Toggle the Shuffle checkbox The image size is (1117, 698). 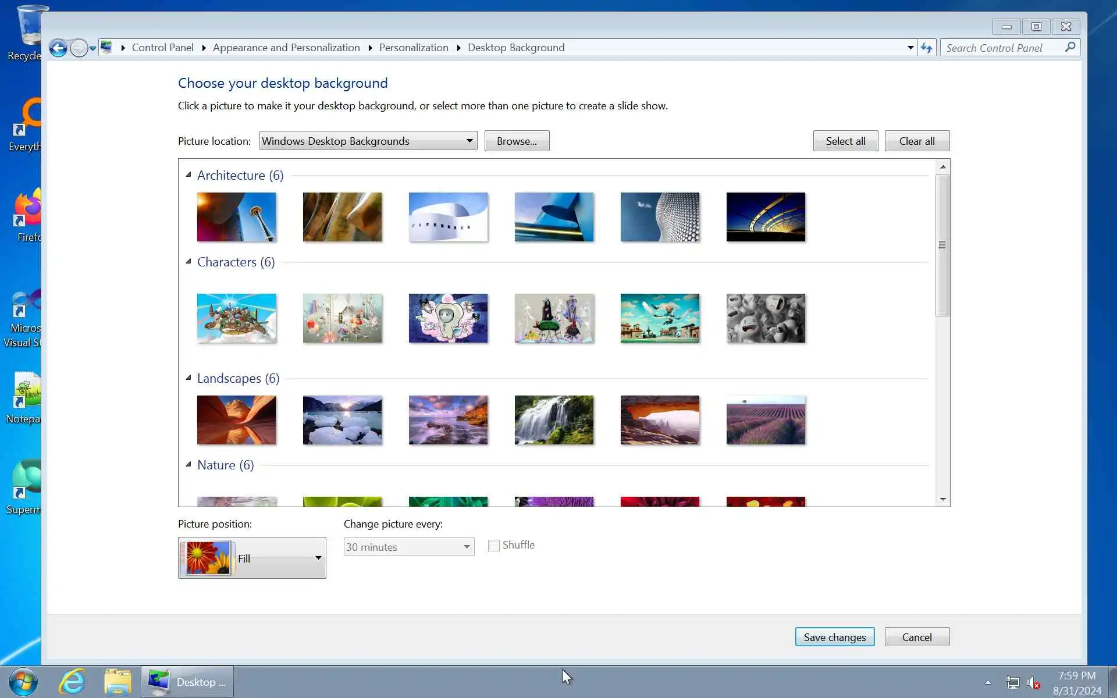pos(494,546)
